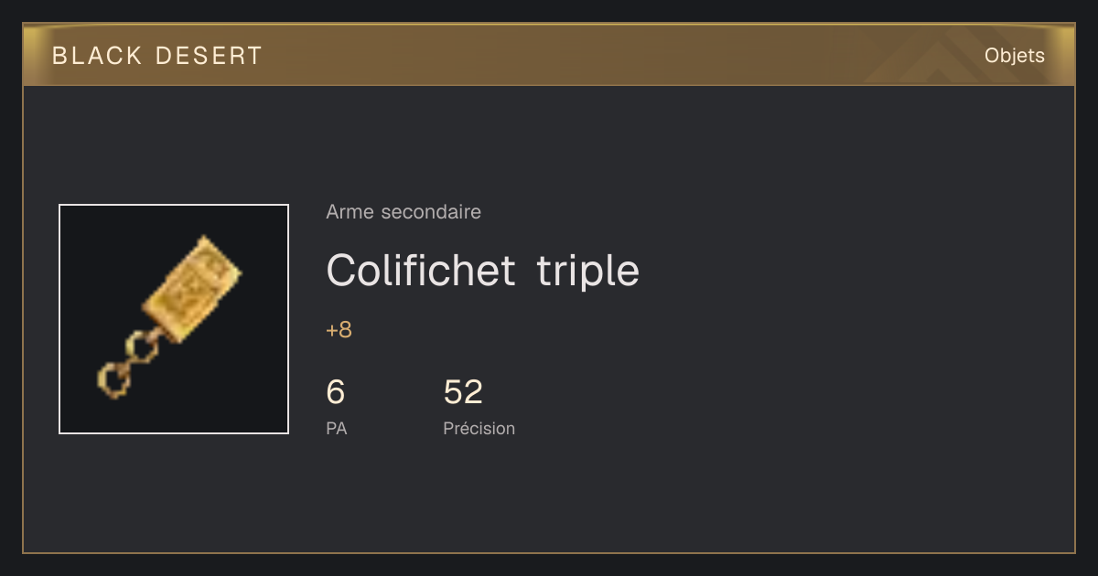Click the chain rings on the trinket icon

126,364
